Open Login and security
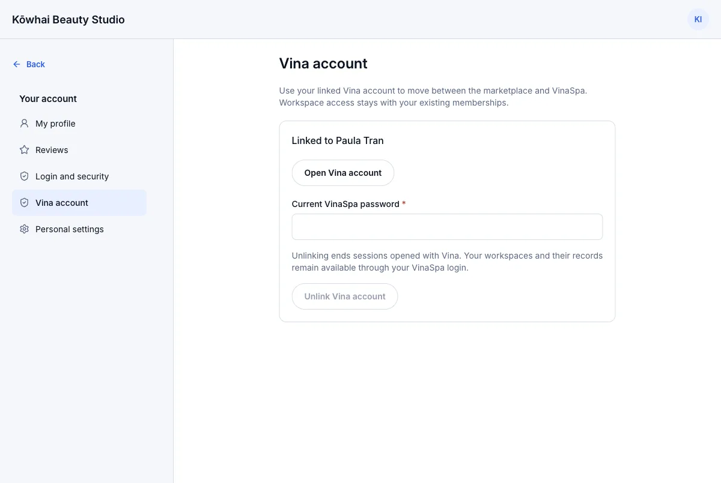This screenshot has height=483, width=721. pos(79,176)
